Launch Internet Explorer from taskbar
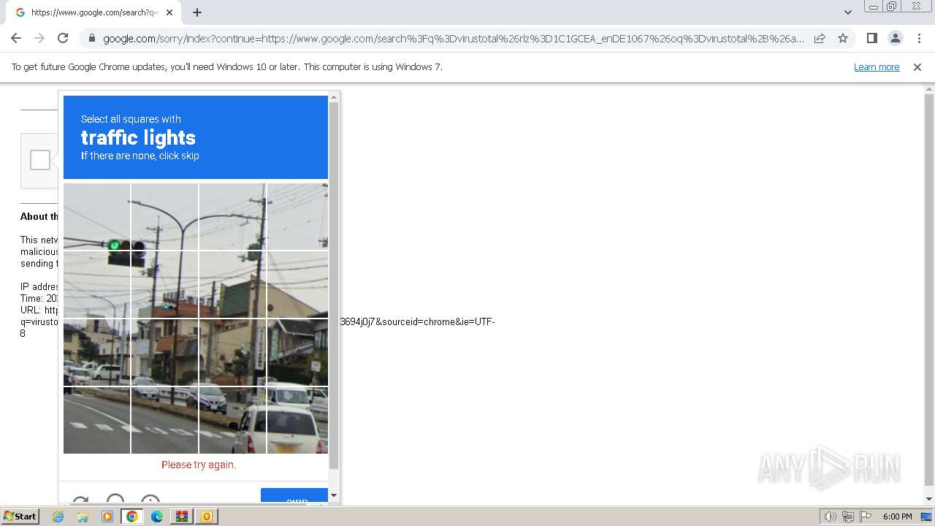The height and width of the screenshot is (526, 935). tap(58, 517)
